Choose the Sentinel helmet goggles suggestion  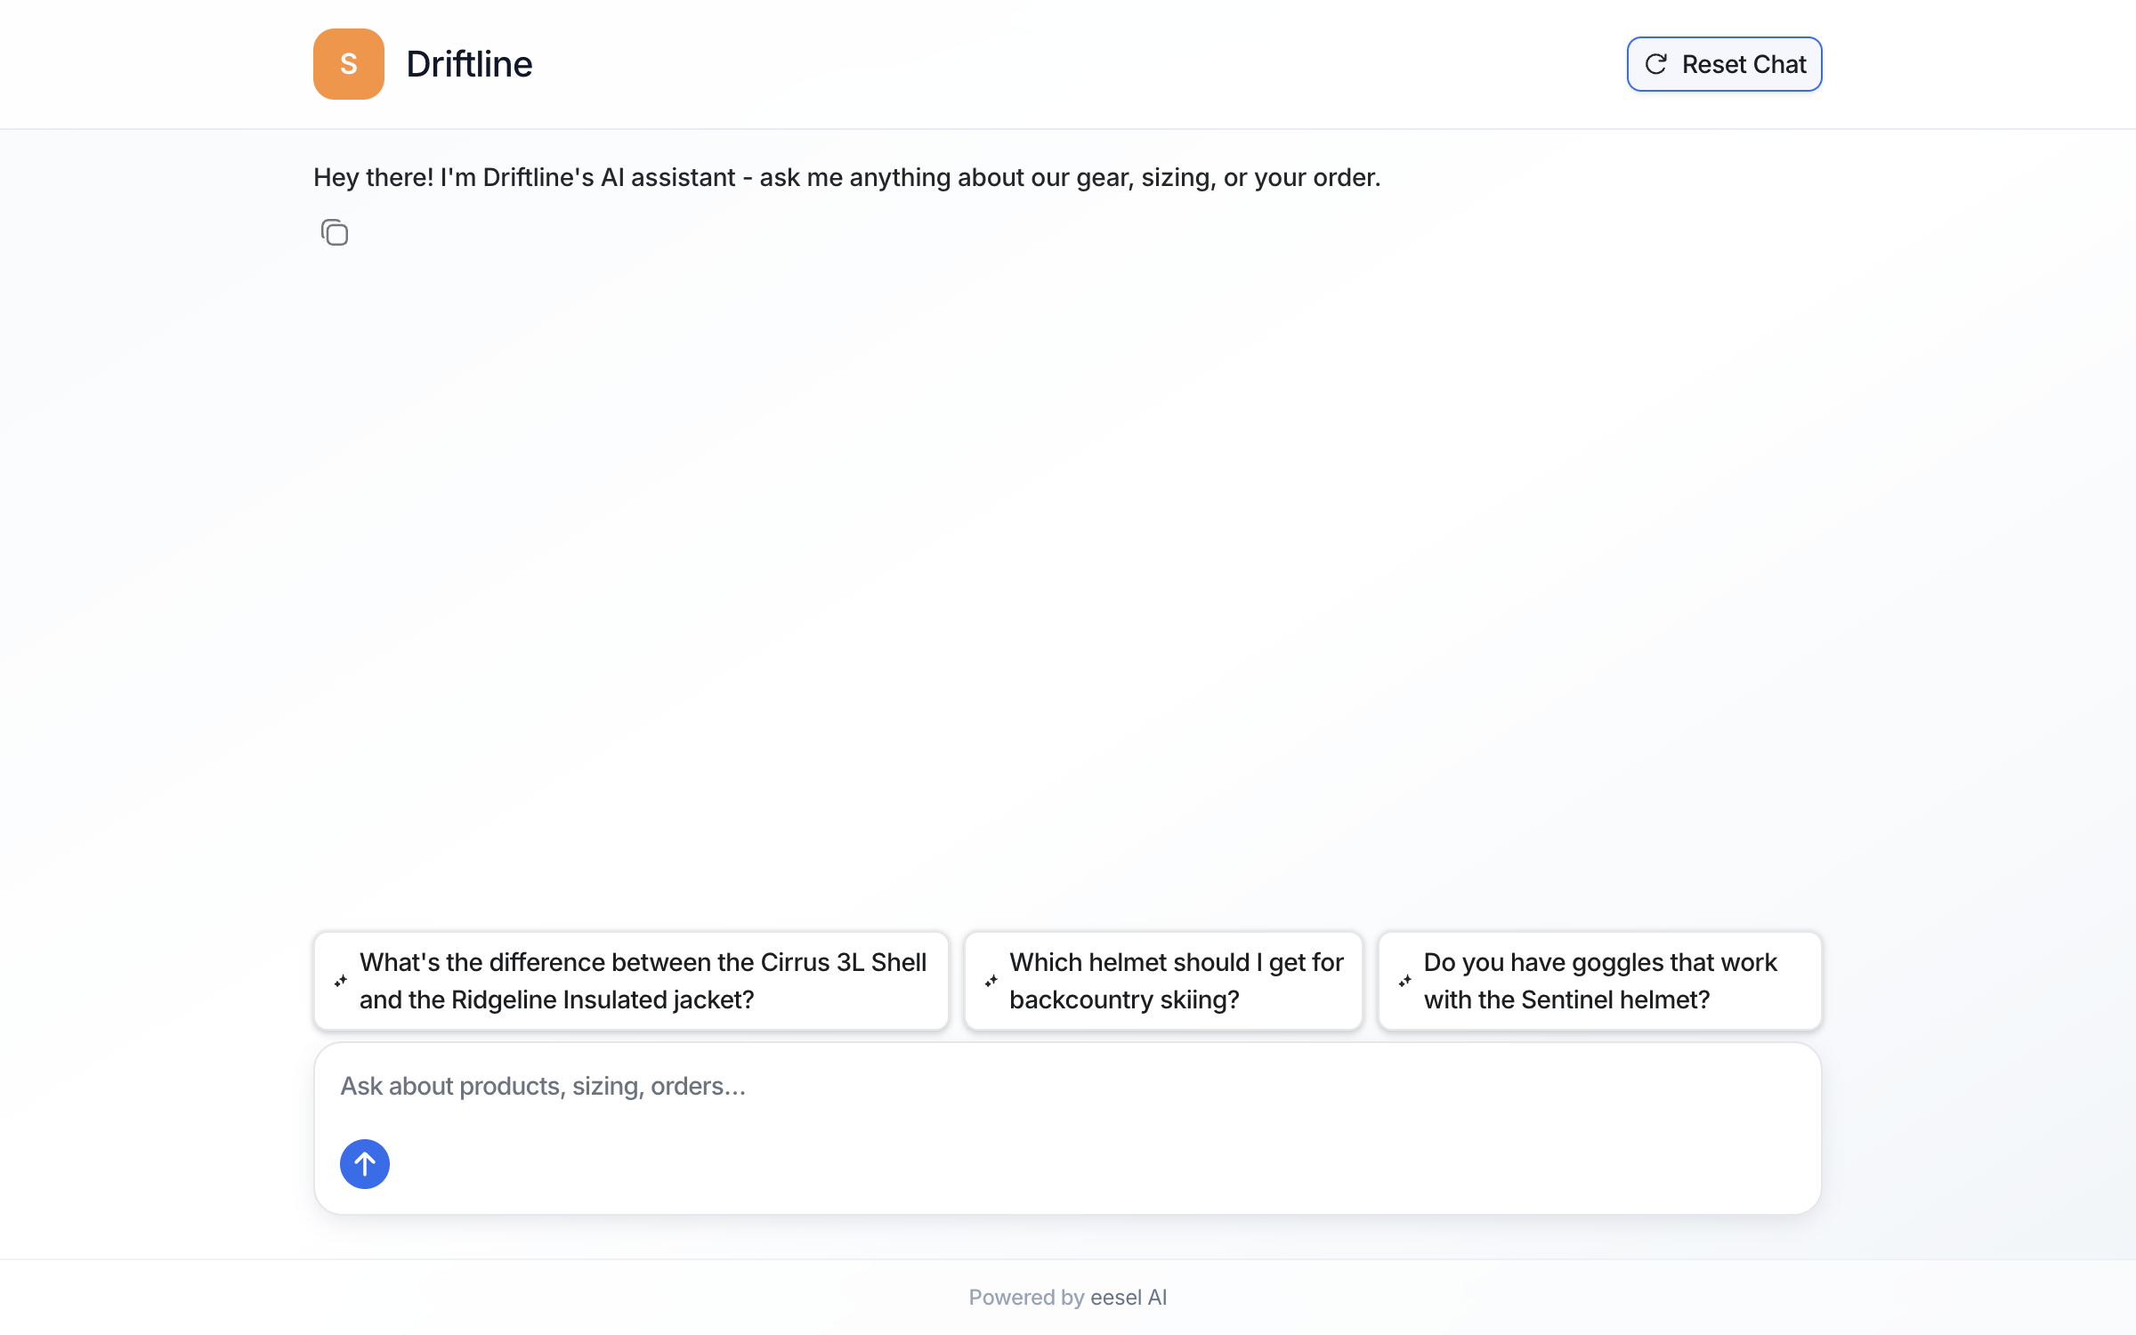tap(1599, 981)
